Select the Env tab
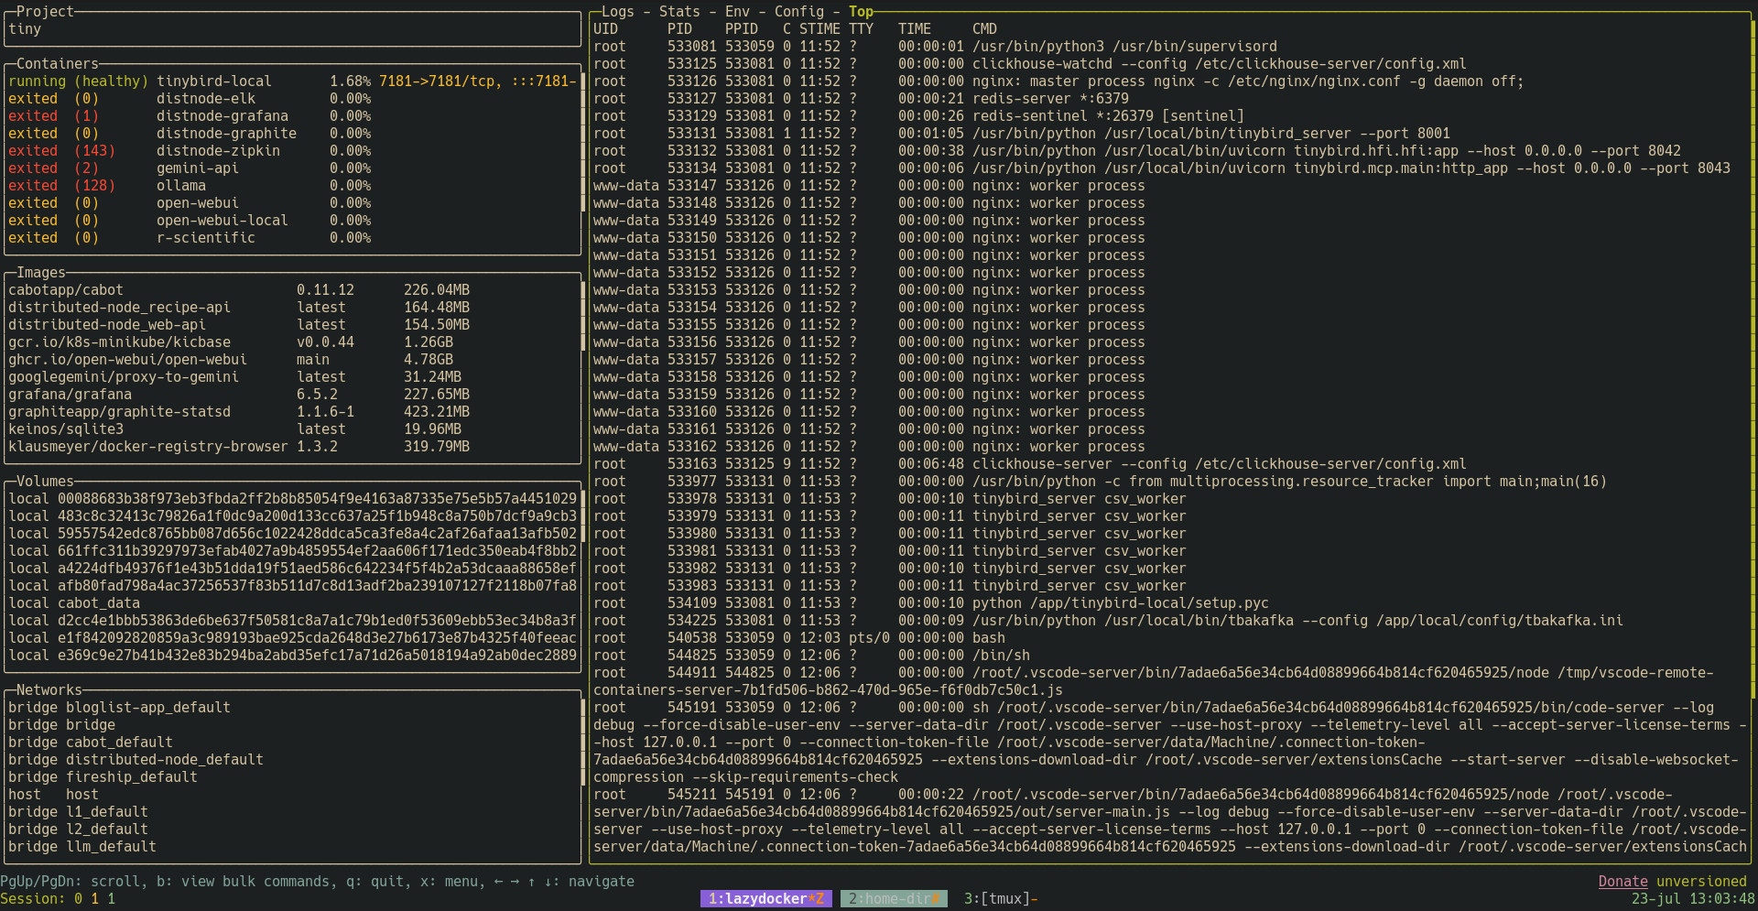 coord(737,12)
